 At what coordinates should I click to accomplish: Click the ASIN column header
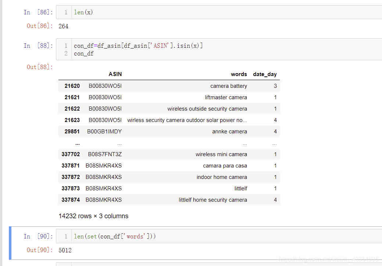pyautogui.click(x=115, y=74)
